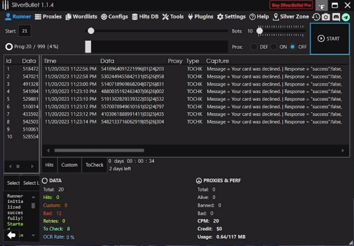Open the Hits DB section
This screenshot has width=354, height=246.
coord(145,16)
